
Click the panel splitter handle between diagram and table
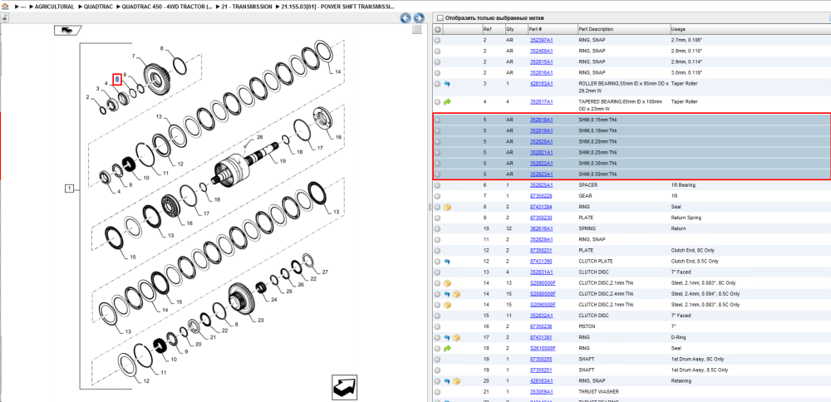[x=429, y=207]
